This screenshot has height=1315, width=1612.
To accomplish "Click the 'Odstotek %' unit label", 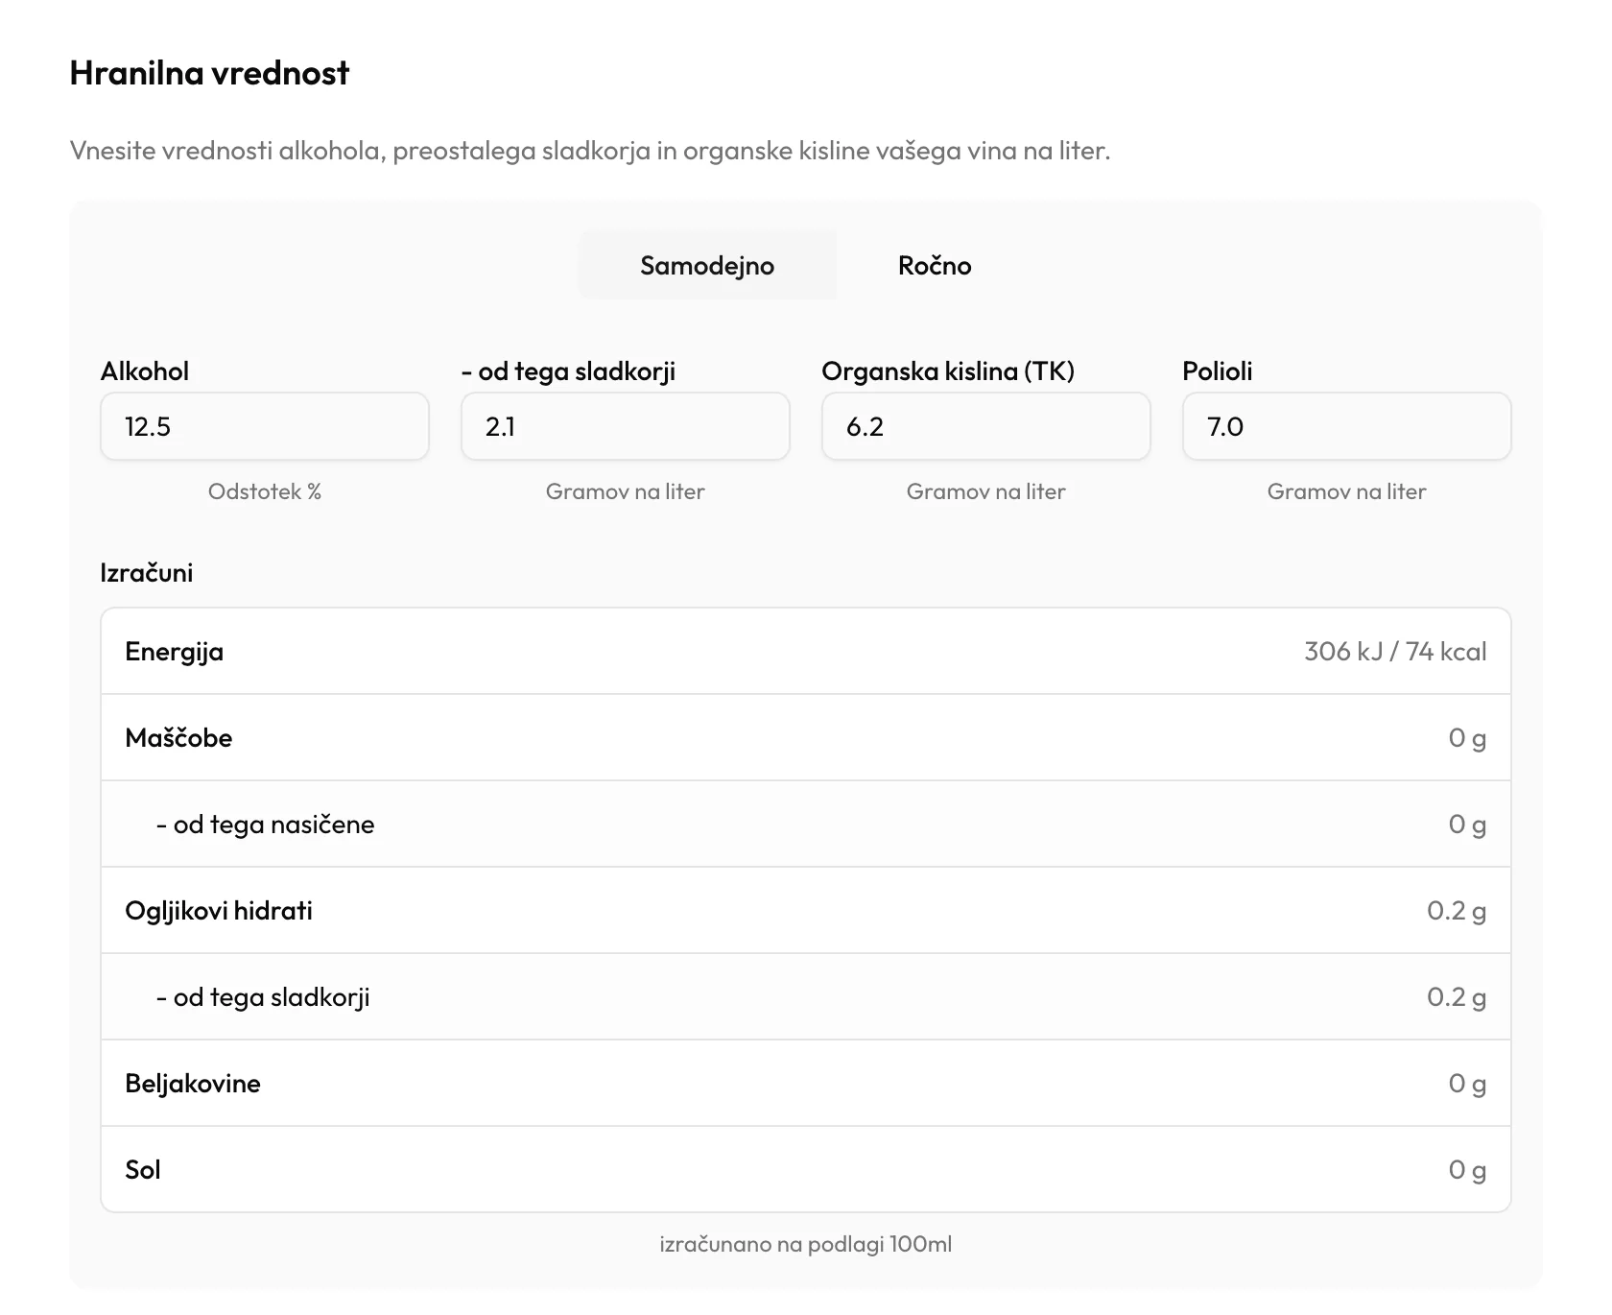I will click(x=265, y=491).
